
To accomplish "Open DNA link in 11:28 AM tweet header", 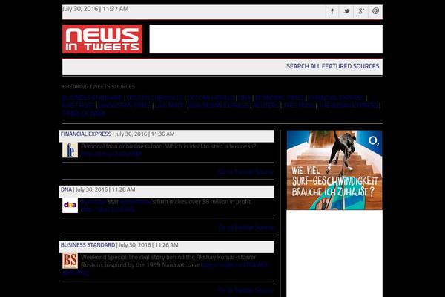I will click(66, 189).
